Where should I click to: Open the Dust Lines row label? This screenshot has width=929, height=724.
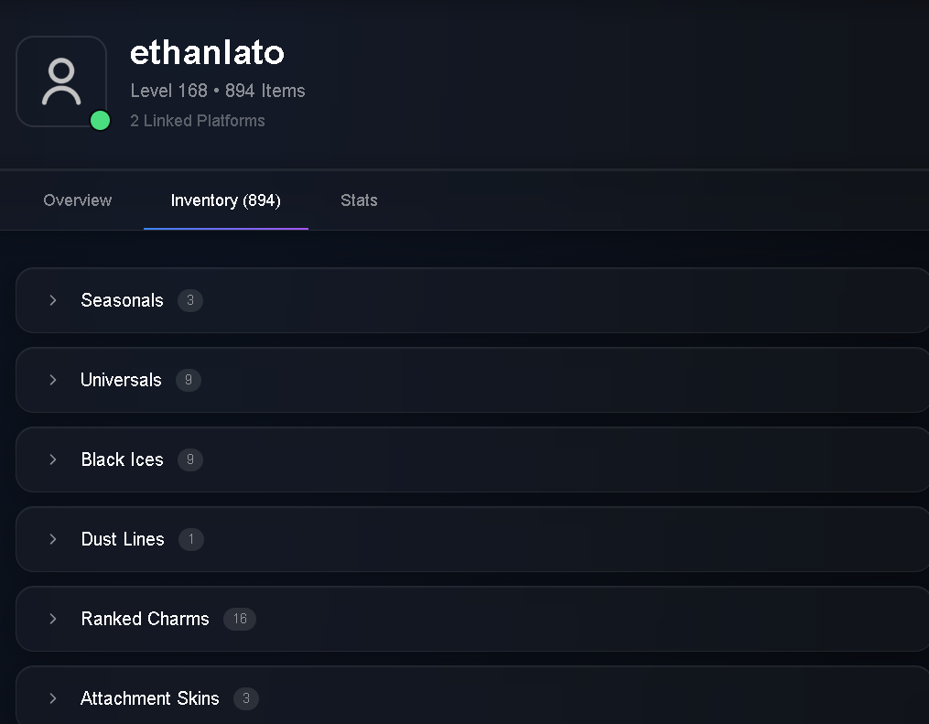123,539
